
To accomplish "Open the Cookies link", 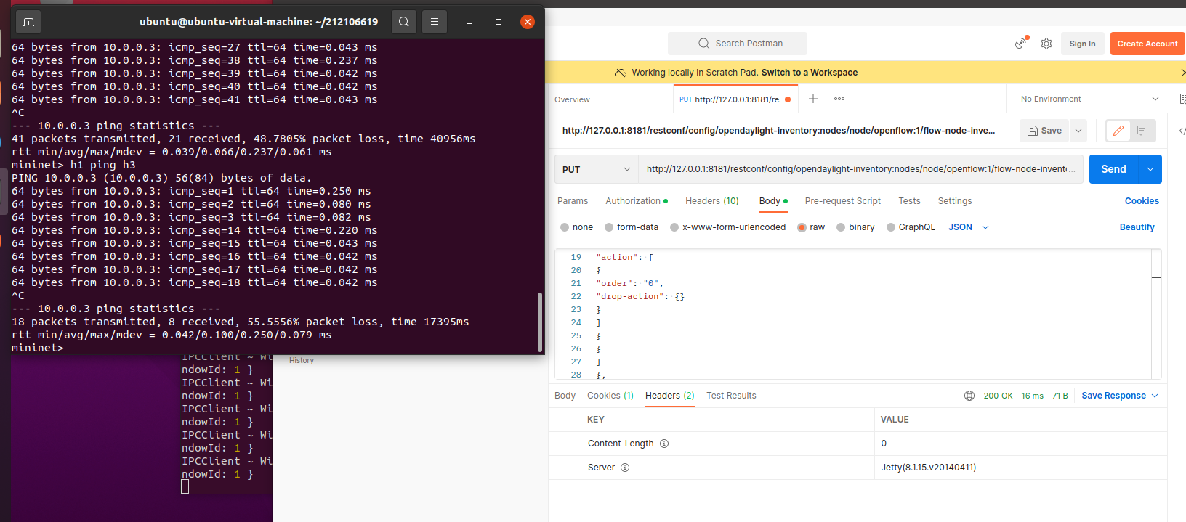I will coord(1142,201).
